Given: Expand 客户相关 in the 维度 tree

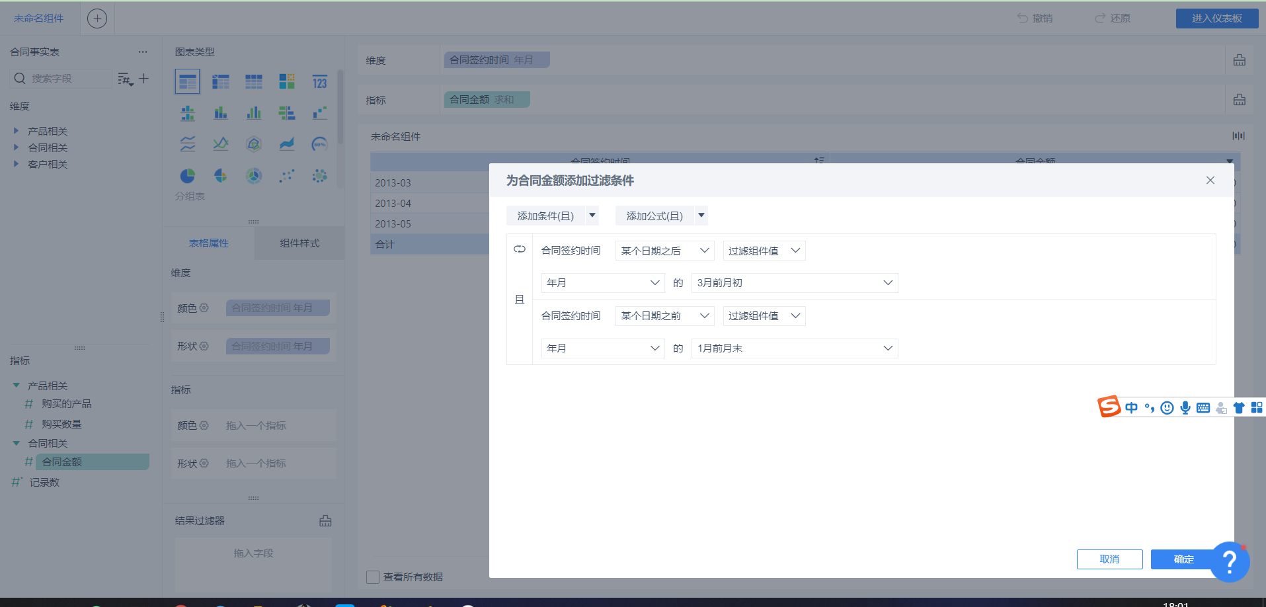Looking at the screenshot, I should (x=17, y=164).
